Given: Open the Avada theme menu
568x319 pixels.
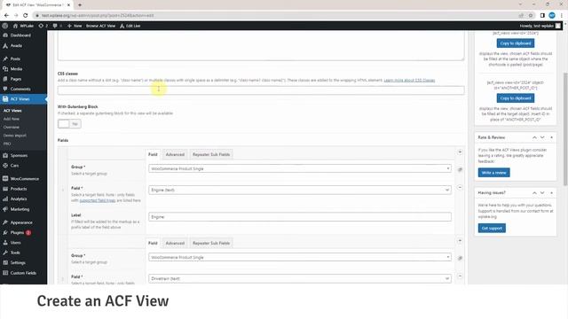Looking at the screenshot, I should (x=16, y=46).
